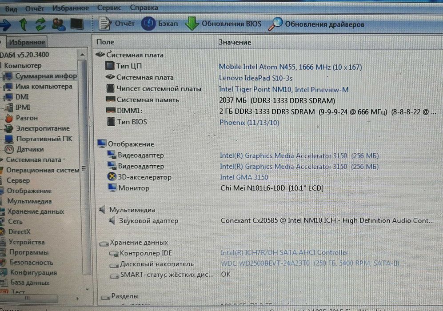
Task: Switch to the Избранное tab
Action: 27,42
